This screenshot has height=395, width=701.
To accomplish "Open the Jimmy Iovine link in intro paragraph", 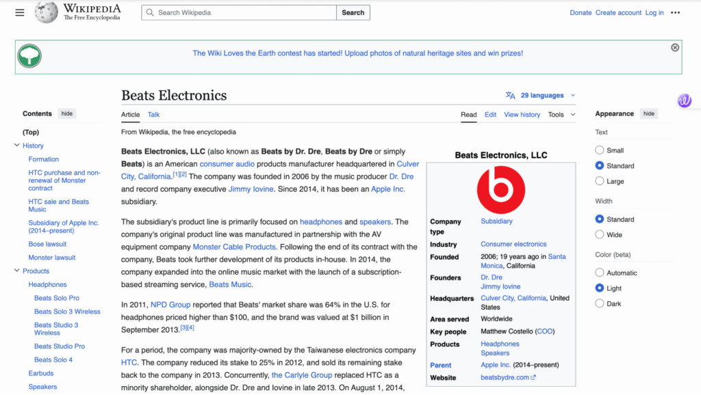I will (251, 189).
